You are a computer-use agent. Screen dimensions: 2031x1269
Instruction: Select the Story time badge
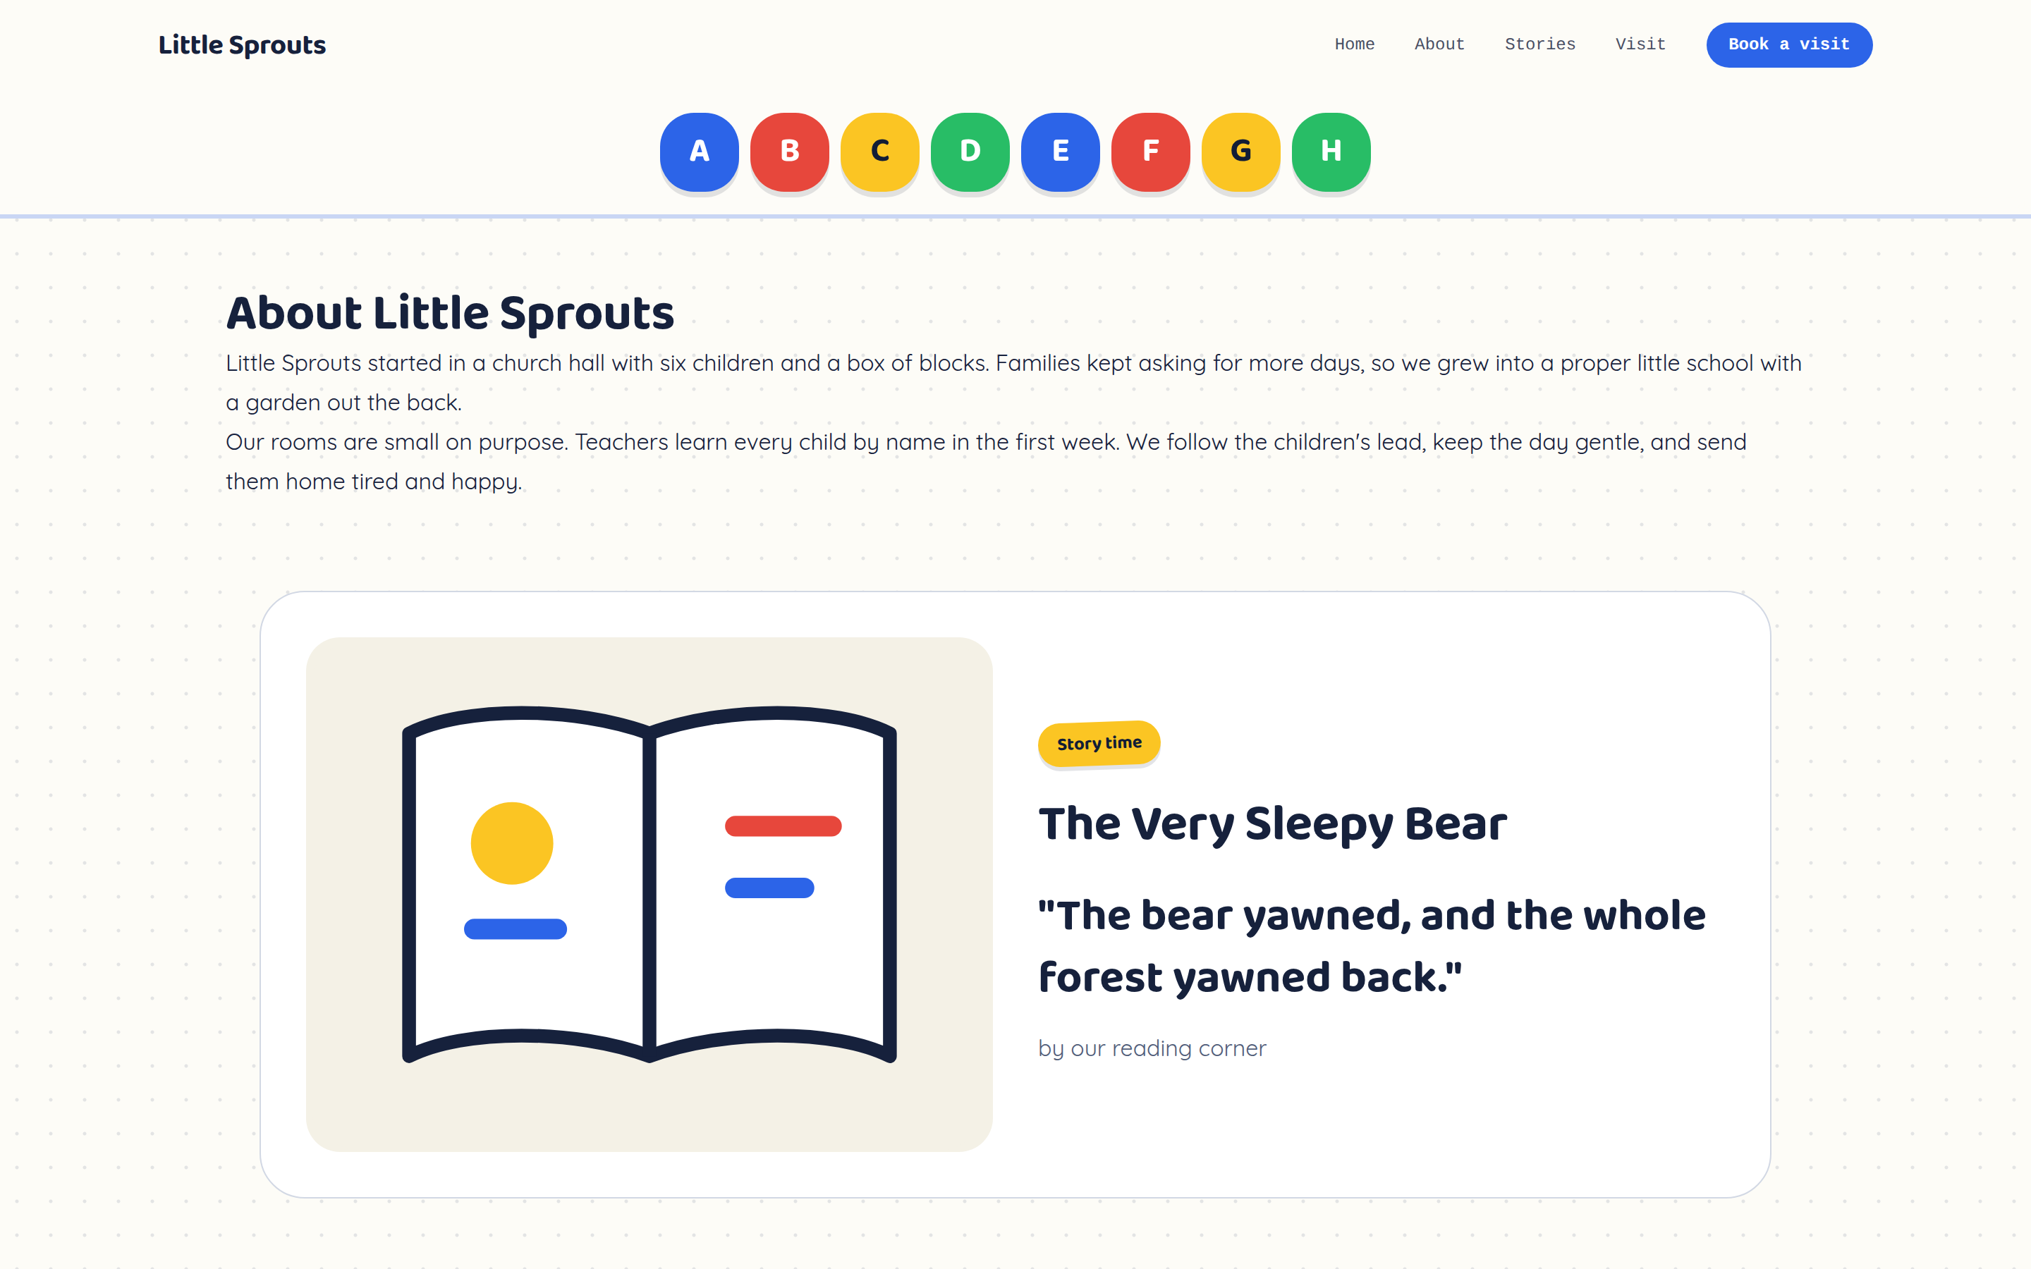coord(1099,744)
